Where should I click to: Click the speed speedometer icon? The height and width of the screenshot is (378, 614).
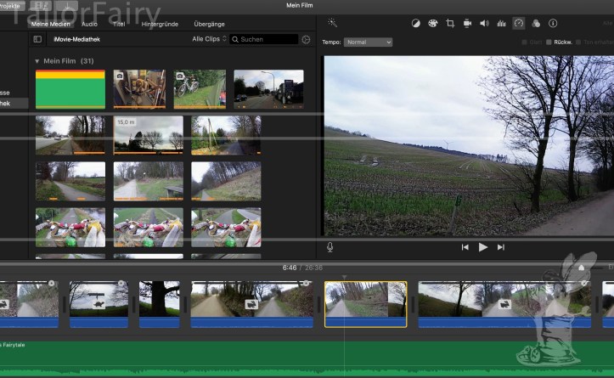519,23
